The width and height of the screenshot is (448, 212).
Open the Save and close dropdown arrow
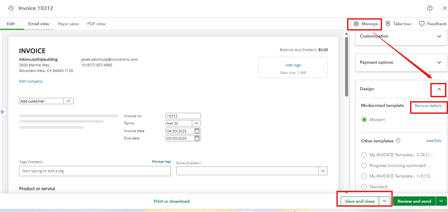point(384,201)
